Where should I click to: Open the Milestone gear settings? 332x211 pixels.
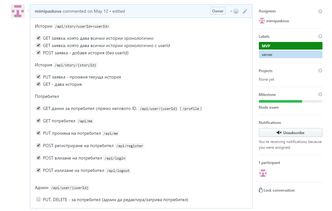click(320, 94)
